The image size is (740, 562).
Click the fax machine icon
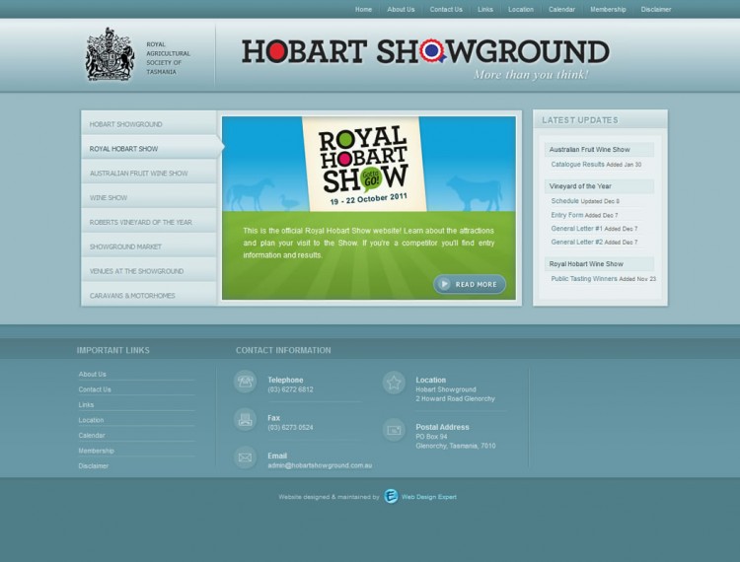245,419
